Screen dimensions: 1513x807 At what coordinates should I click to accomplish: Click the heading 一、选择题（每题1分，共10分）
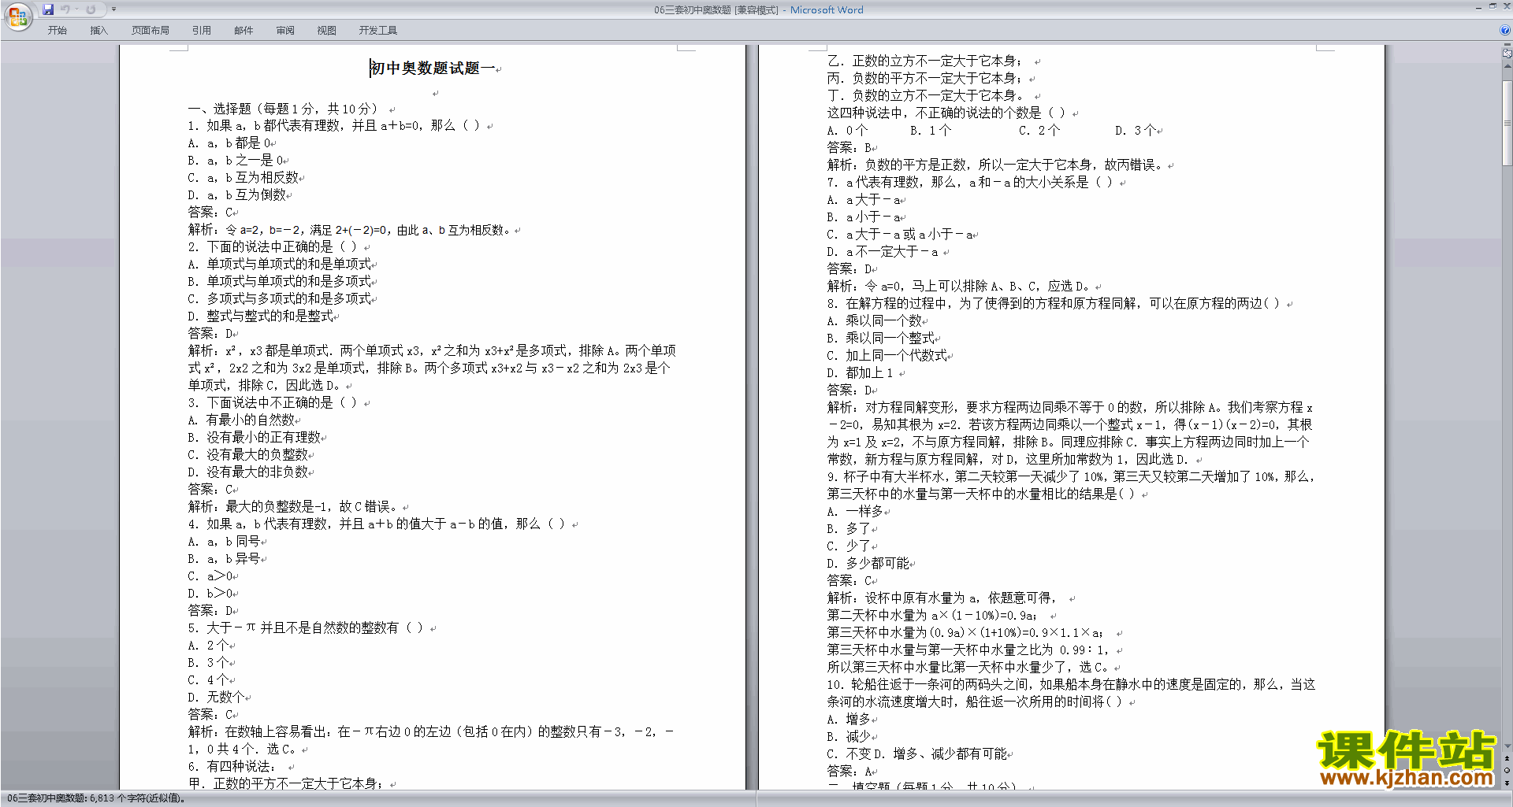pos(284,109)
